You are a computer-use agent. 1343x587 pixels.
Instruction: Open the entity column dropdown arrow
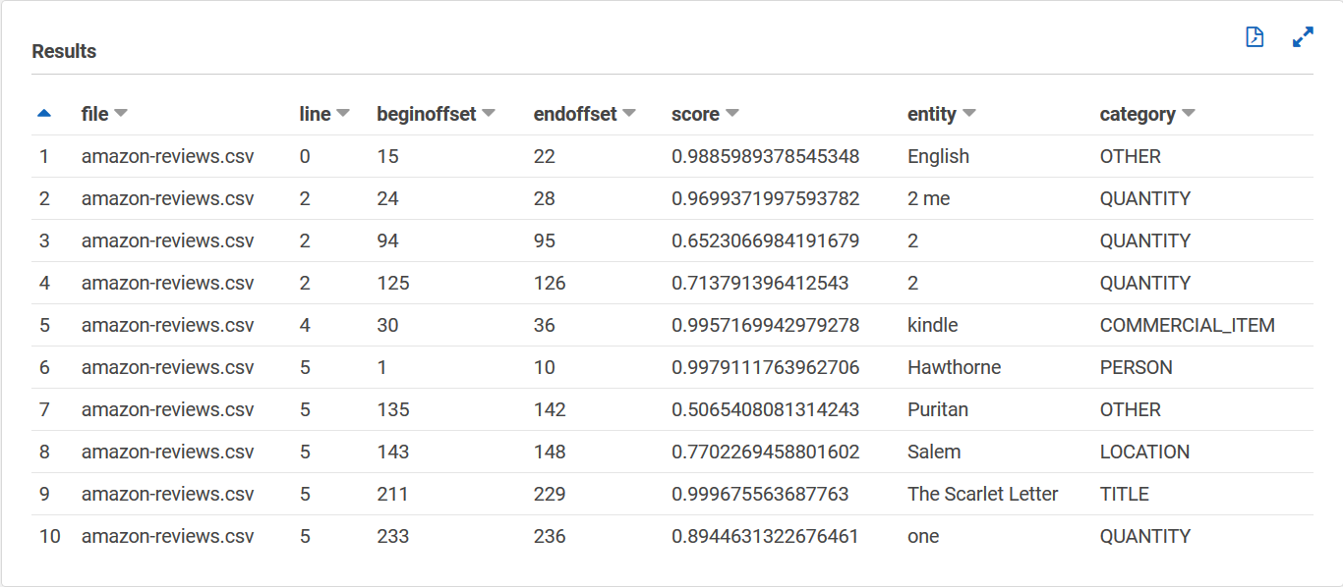tap(968, 114)
